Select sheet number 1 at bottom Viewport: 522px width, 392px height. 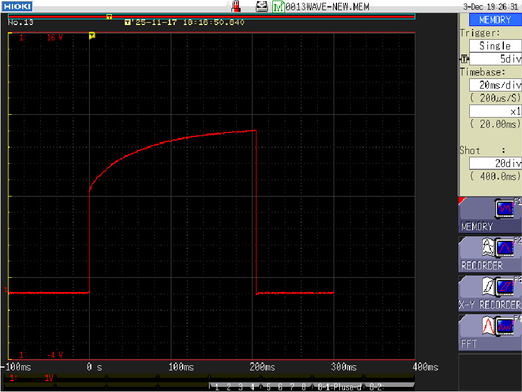pos(217,387)
